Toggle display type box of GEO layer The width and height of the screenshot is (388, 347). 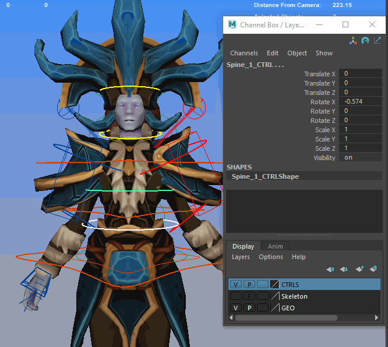pos(263,307)
